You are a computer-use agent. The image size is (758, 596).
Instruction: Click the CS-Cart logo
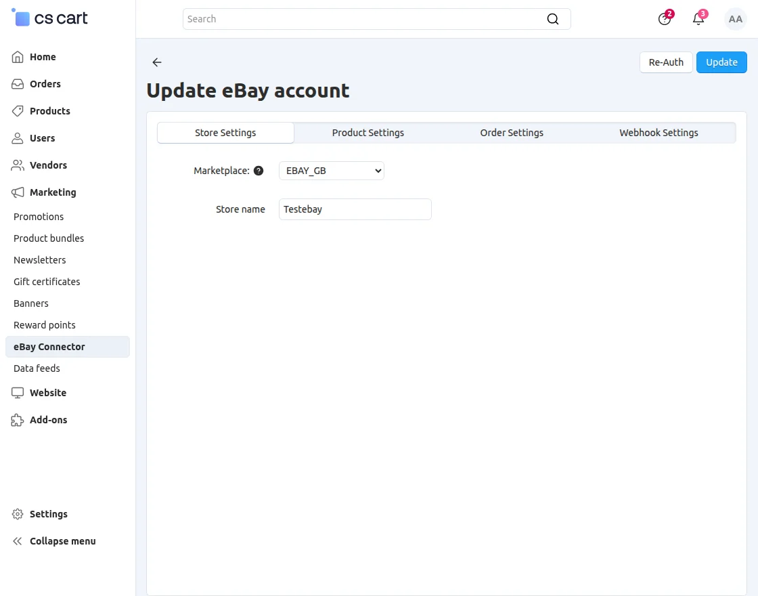pos(50,18)
